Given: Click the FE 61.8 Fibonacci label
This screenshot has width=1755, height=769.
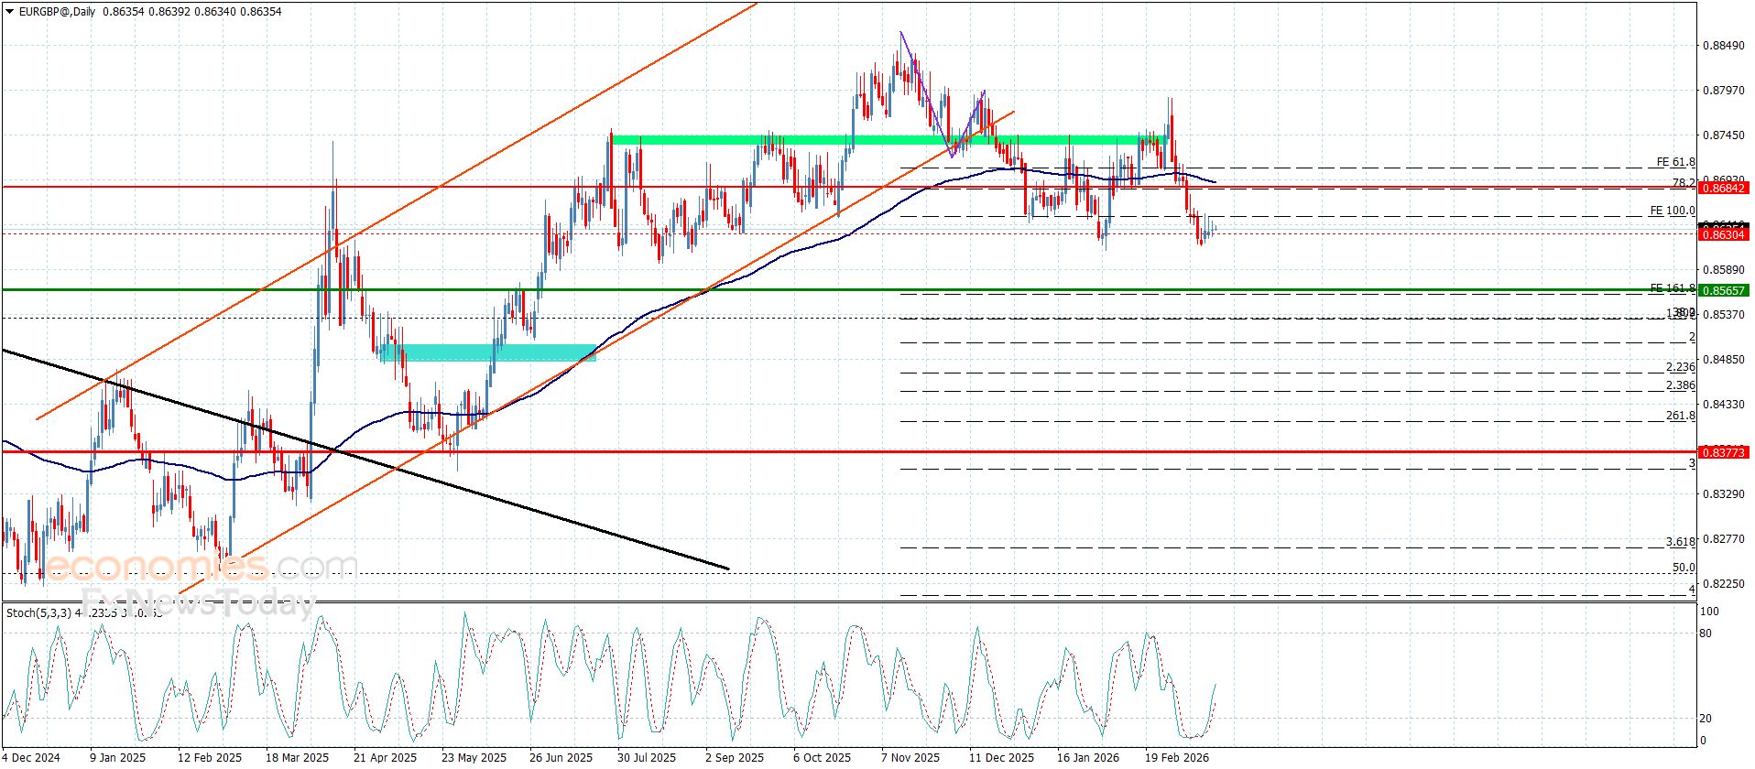Looking at the screenshot, I should click(x=1675, y=162).
